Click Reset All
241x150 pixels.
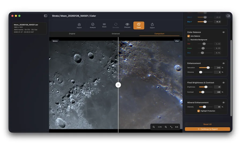click(x=207, y=124)
